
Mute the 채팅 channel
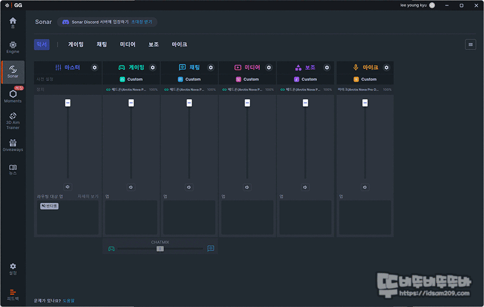click(189, 187)
